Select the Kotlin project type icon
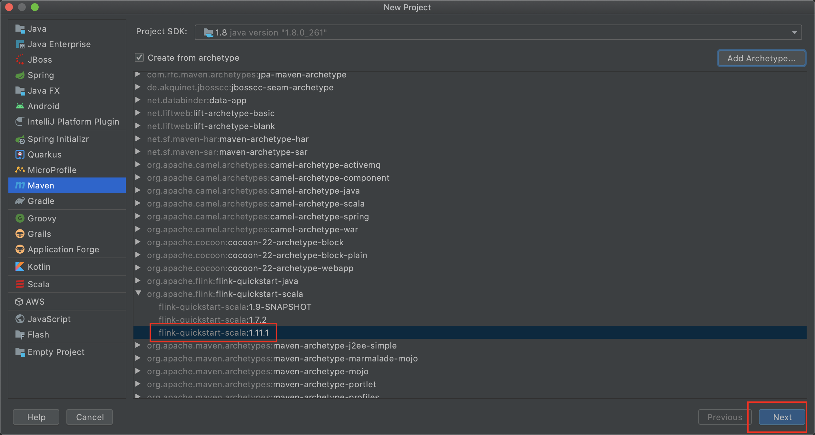This screenshot has width=815, height=435. (x=19, y=266)
